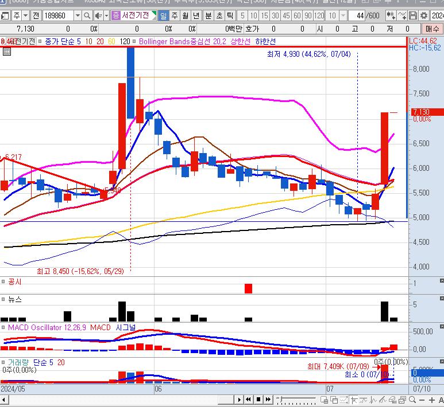Expand the 서전기전 stock name dropdown
444x407 pixels.
154,15
